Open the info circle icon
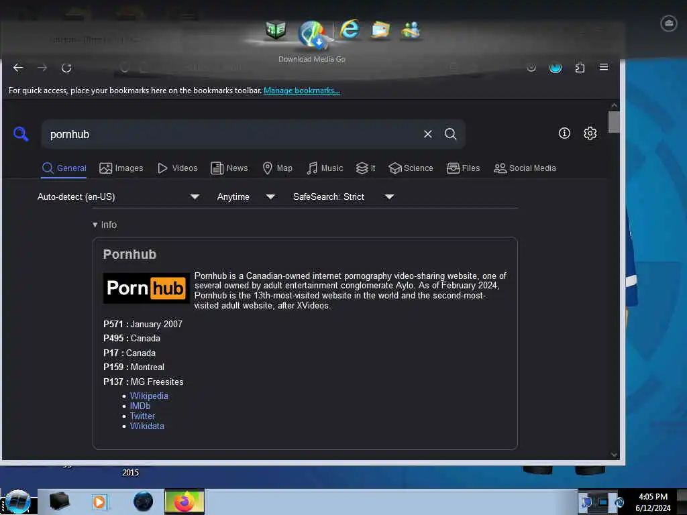687x515 pixels. [564, 133]
